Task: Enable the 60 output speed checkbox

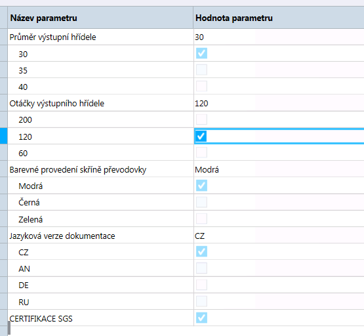Action: (201, 152)
